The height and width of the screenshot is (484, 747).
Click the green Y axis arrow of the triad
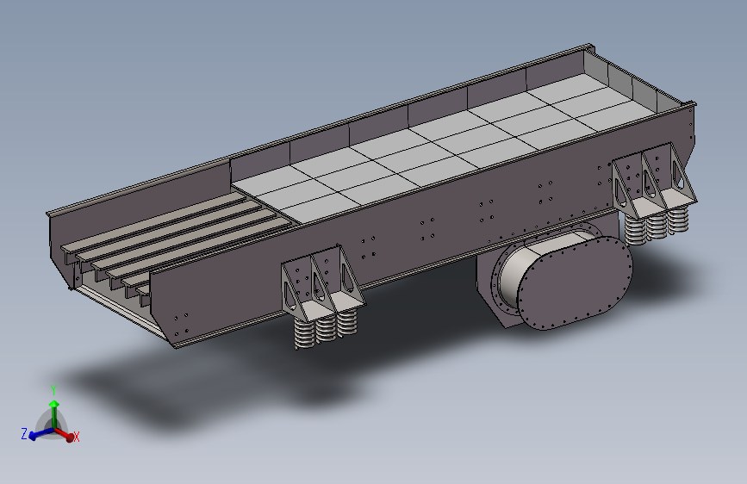pyautogui.click(x=53, y=413)
